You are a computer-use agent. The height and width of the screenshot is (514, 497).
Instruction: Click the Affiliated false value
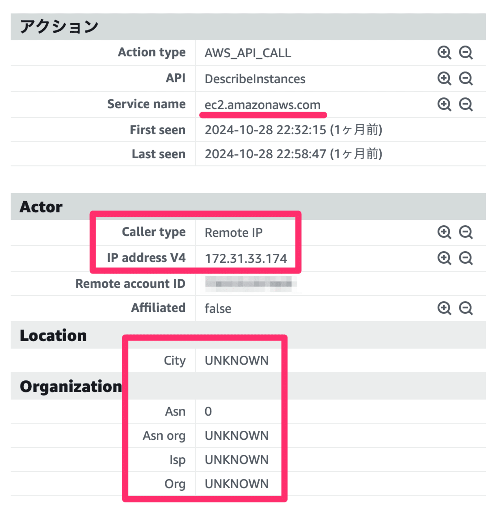point(218,308)
